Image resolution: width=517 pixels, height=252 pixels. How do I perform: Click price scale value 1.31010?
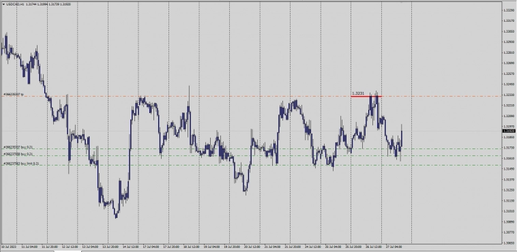509,211
